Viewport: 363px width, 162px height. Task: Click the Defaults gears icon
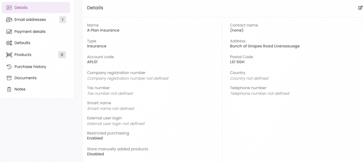click(9, 43)
